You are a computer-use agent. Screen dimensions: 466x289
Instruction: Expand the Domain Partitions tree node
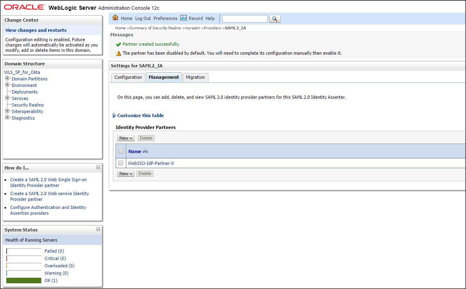coord(7,78)
